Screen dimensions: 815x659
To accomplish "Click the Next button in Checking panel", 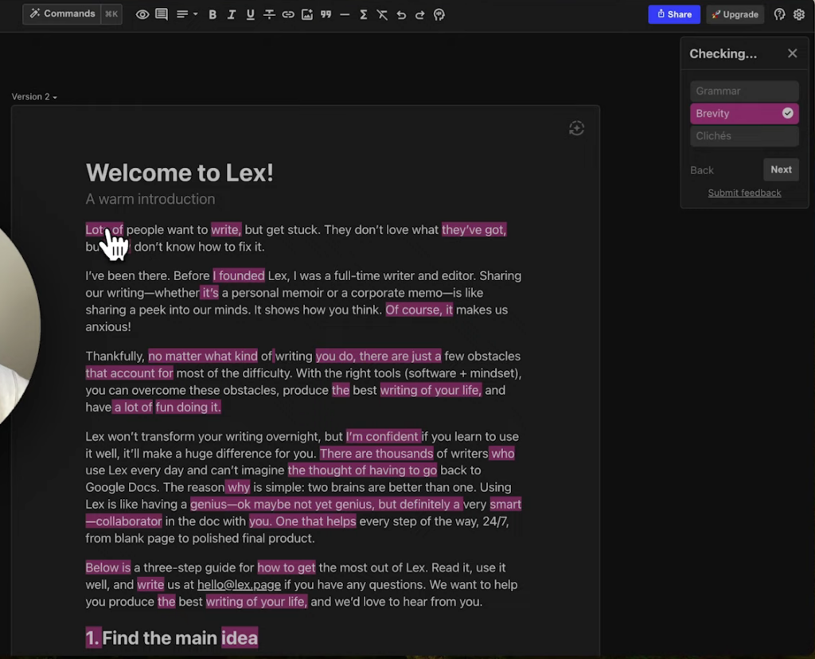I will (x=781, y=170).
